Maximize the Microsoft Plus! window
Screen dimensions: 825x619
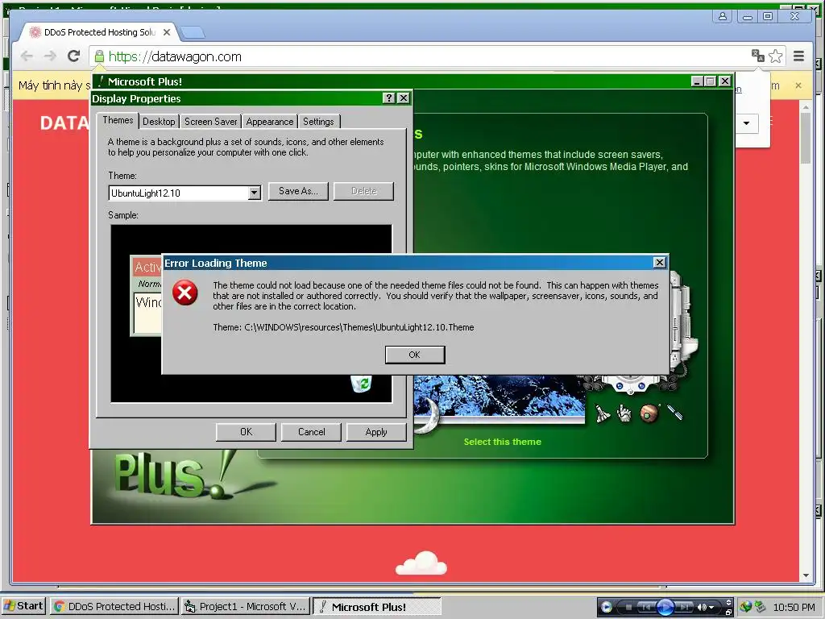pos(711,81)
